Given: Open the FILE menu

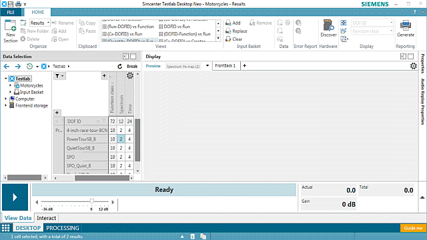Looking at the screenshot, I should pos(11,12).
